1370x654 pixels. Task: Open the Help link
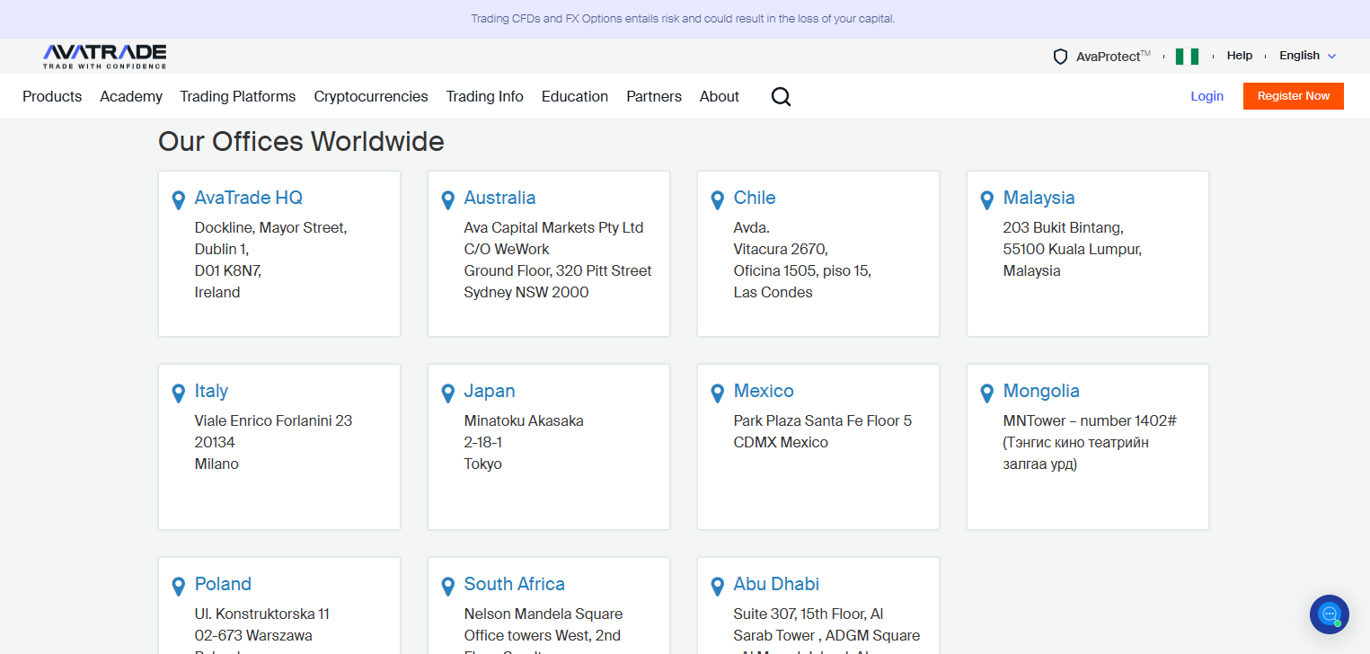tap(1240, 56)
